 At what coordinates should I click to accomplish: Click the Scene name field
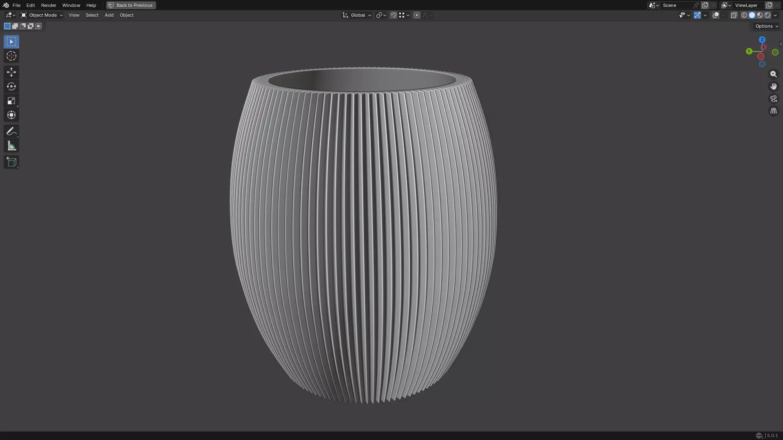click(x=676, y=5)
